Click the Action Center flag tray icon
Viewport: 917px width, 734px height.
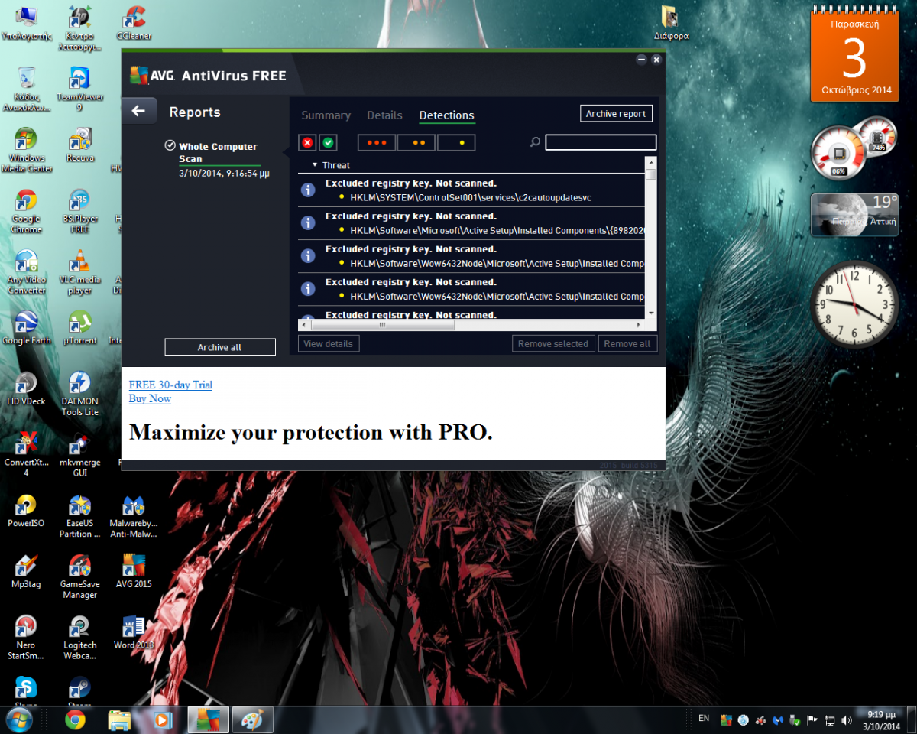click(x=812, y=719)
